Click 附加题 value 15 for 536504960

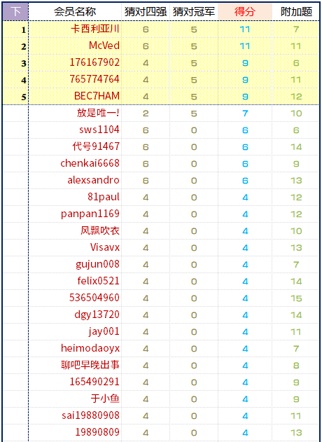pos(296,298)
